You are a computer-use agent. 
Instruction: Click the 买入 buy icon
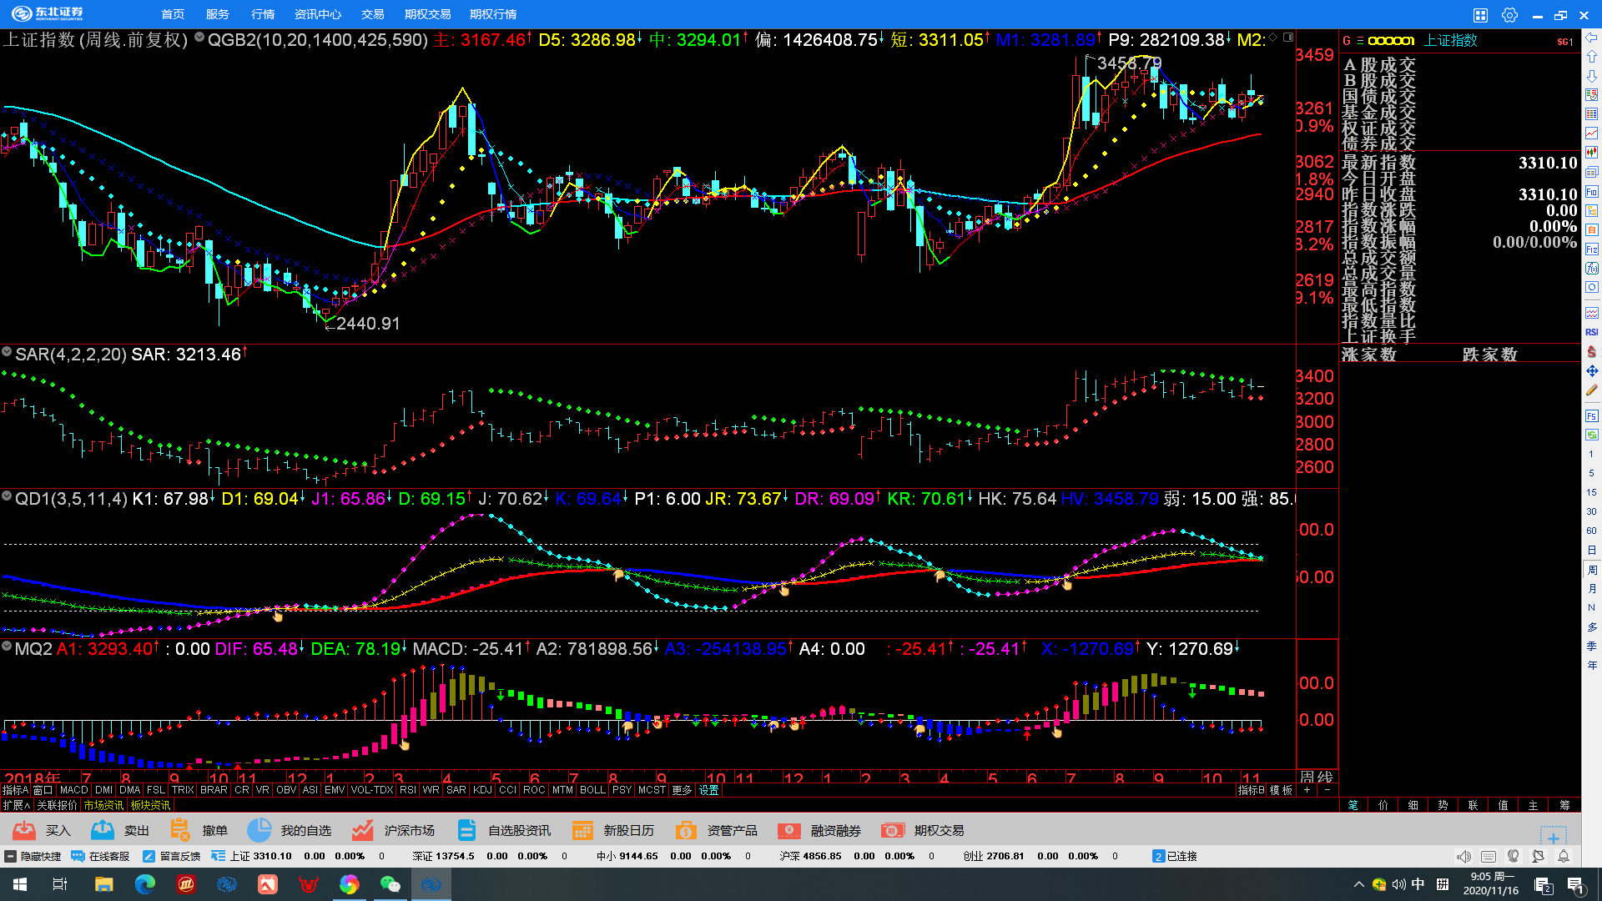coord(24,830)
